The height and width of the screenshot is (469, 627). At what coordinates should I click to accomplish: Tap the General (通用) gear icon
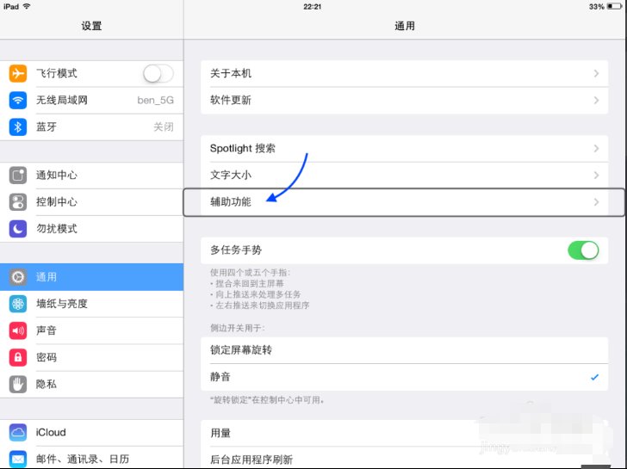18,277
